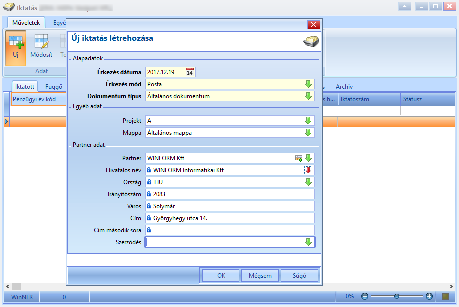Click the lock icon on Ország field

(149, 182)
